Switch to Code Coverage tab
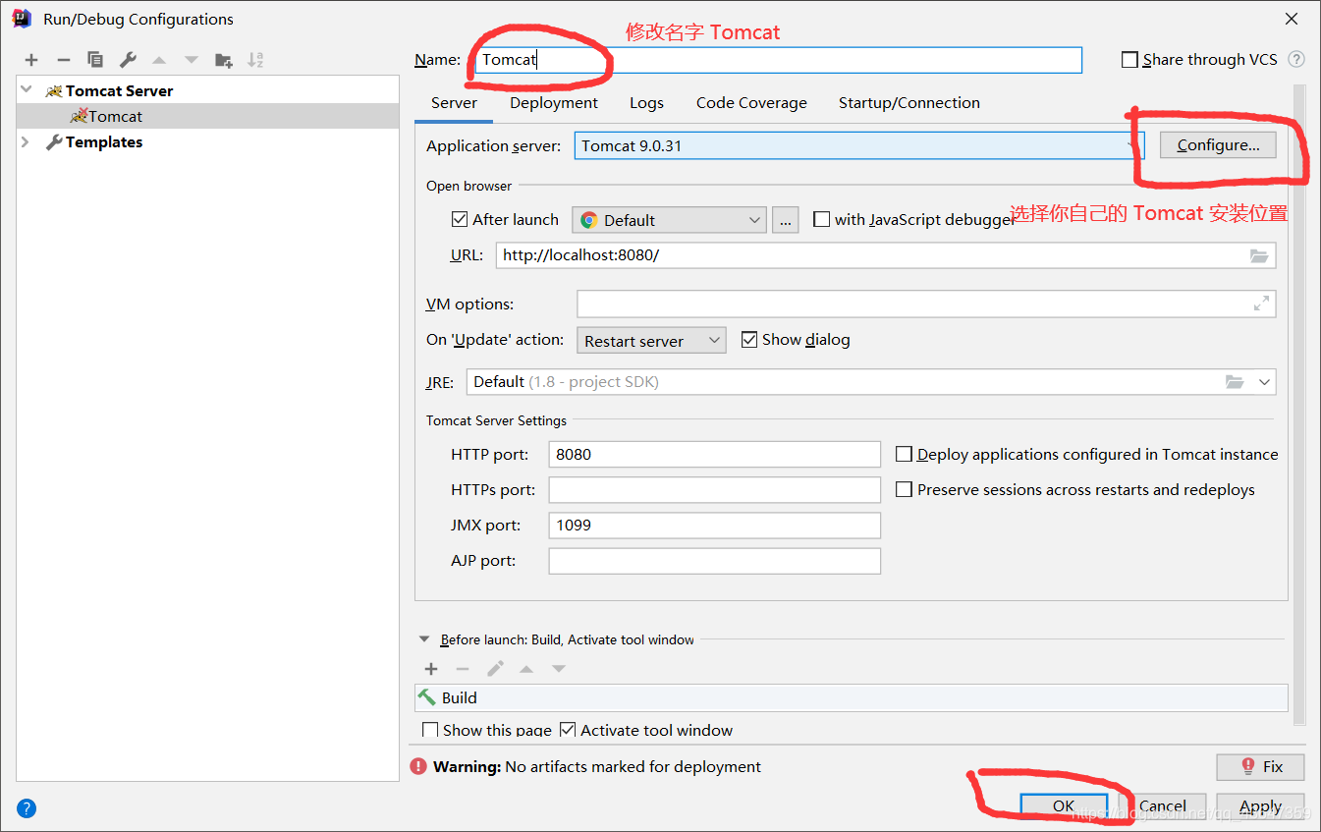The height and width of the screenshot is (832, 1321). [x=751, y=103]
